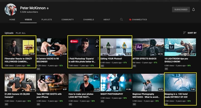Open Take BETTER SHOTS with your iPhone thumbnail
The width and height of the screenshot is (201, 108).
pos(52,82)
